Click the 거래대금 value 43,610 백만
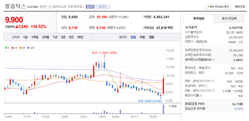The image size is (249, 121). click(x=165, y=28)
